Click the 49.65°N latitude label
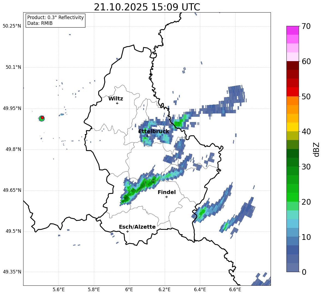The height and width of the screenshot is (295, 323). 12,190
